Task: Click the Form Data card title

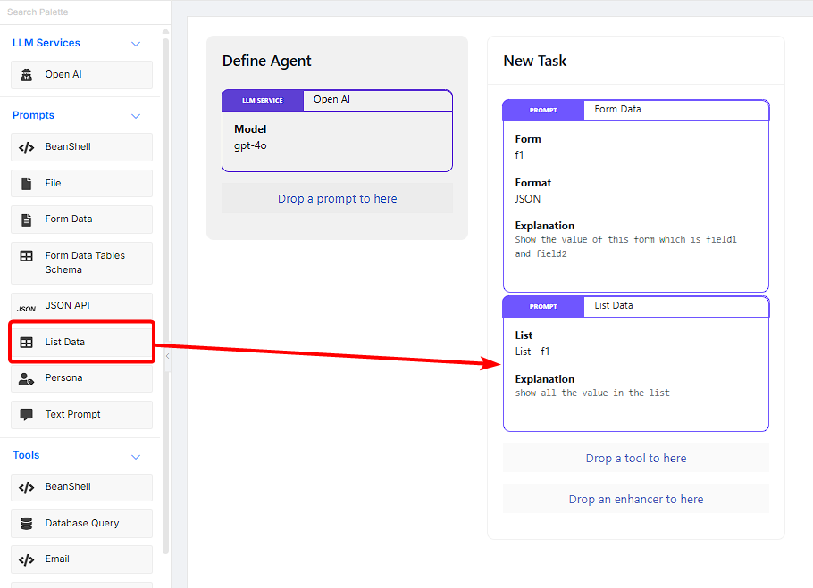Action: 617,109
